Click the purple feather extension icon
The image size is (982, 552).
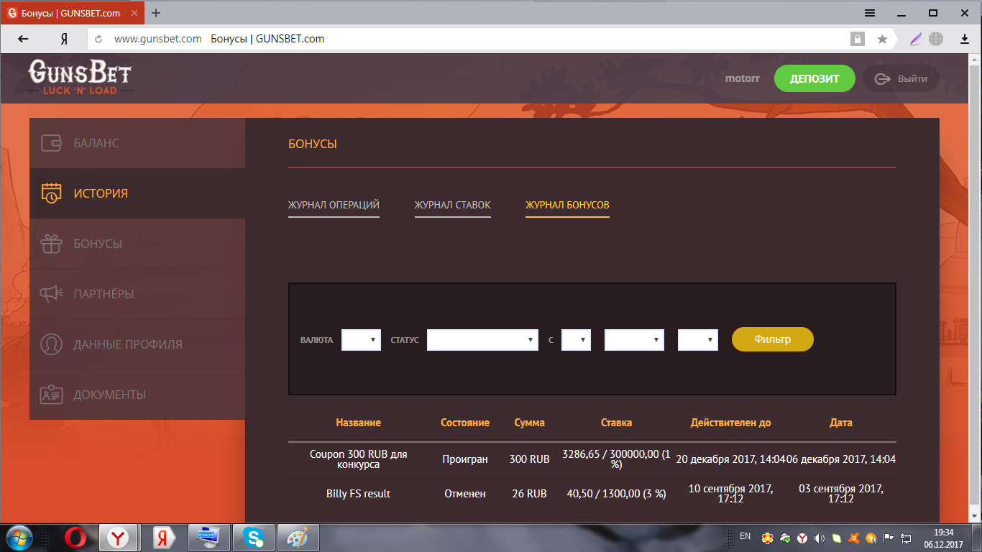[915, 39]
